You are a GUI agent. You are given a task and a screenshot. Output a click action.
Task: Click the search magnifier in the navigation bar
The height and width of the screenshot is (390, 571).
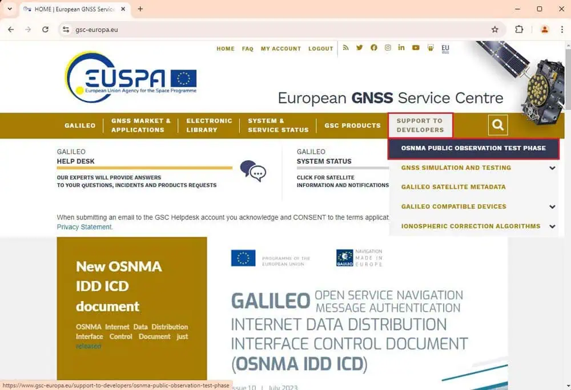coord(497,124)
